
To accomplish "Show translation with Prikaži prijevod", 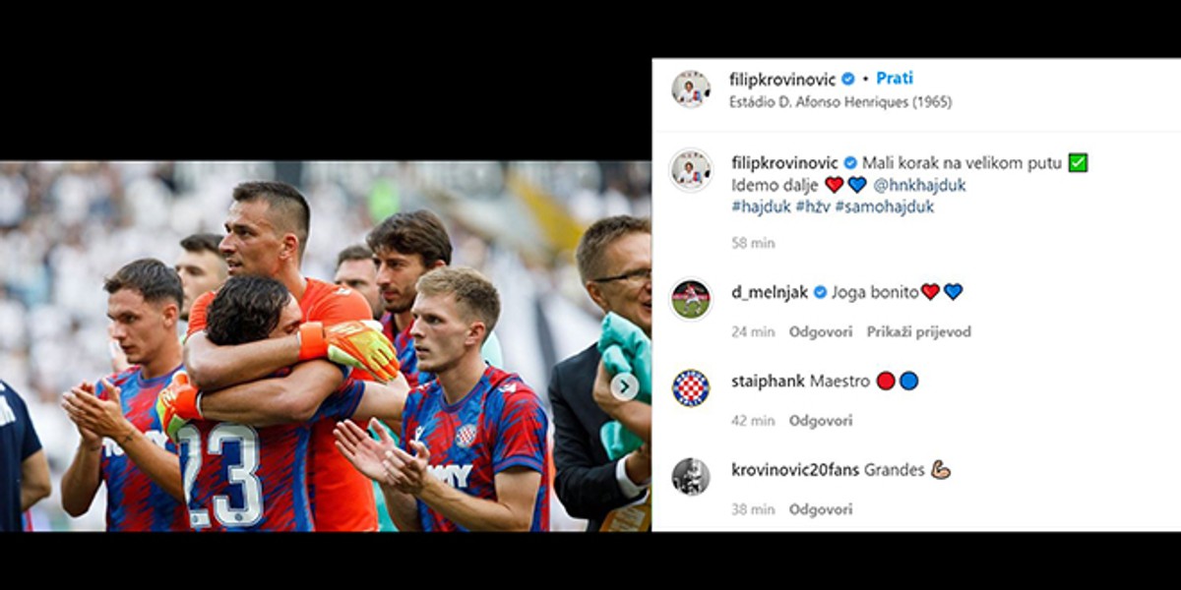I will (918, 332).
